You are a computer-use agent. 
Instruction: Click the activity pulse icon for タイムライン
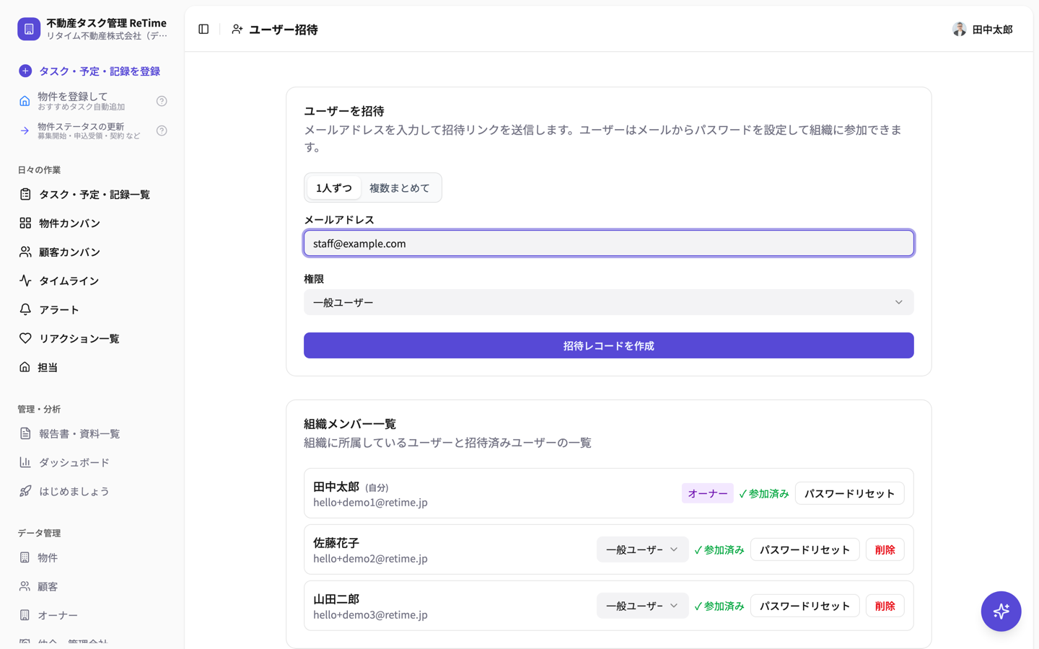pos(25,281)
